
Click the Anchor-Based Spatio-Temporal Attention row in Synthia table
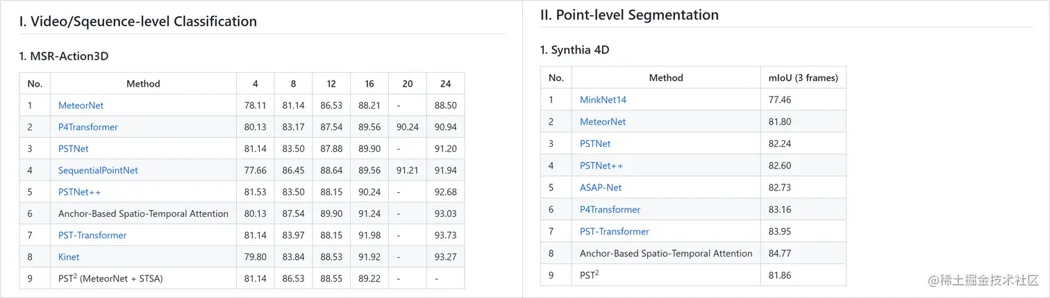(x=666, y=254)
